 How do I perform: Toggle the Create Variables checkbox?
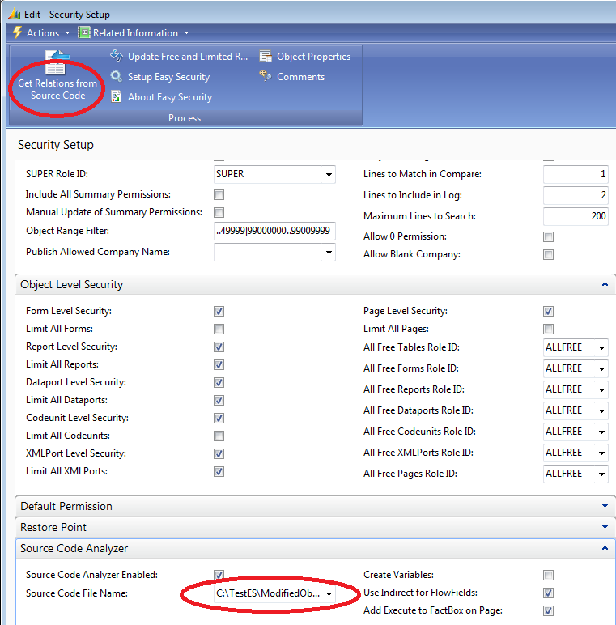[548, 576]
